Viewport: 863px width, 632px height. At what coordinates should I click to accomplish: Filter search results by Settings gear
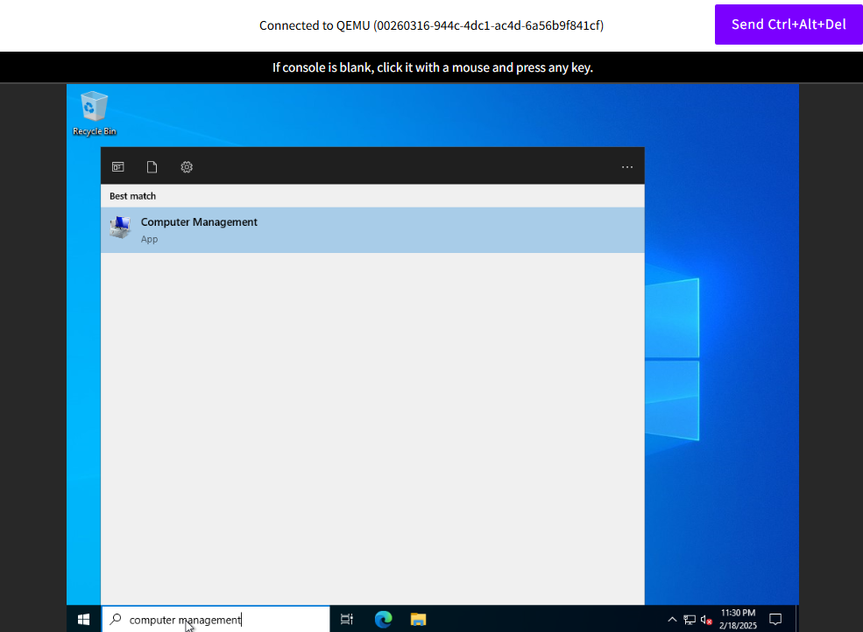[x=187, y=167]
